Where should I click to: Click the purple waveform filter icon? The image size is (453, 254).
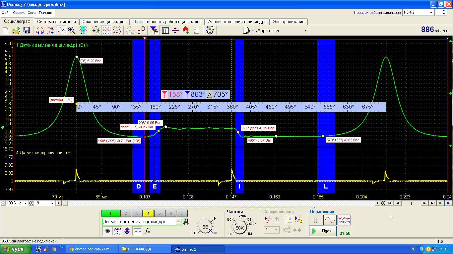pyautogui.click(x=117, y=231)
